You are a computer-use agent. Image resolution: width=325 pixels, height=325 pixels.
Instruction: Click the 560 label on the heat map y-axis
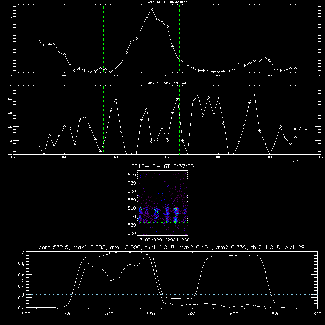click(132, 208)
